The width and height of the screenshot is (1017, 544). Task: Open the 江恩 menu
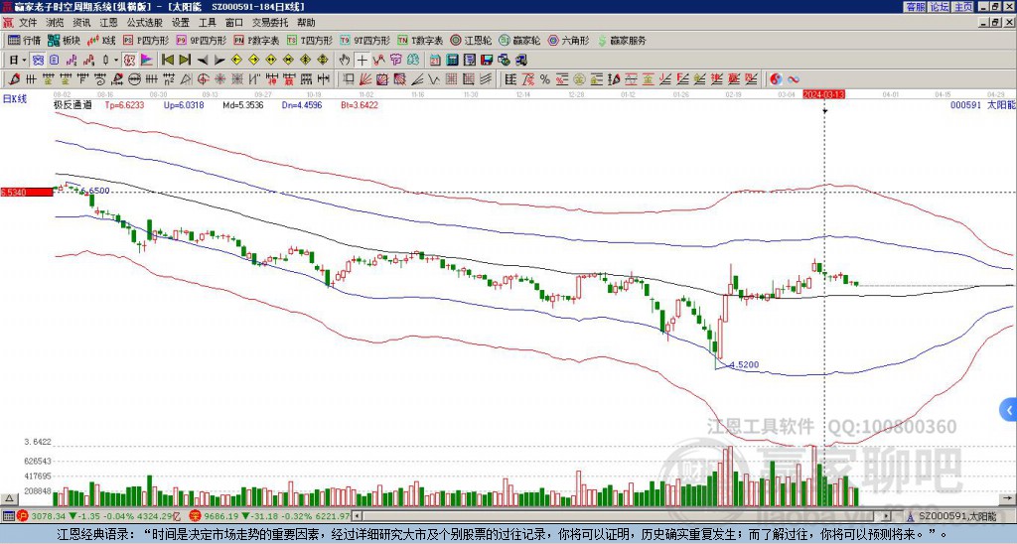(x=109, y=23)
